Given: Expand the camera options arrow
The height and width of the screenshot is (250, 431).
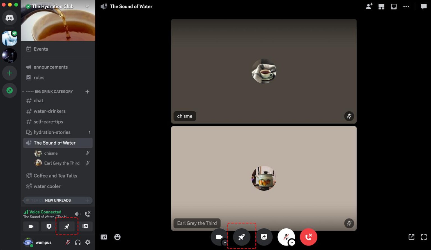Looking at the screenshot, I should coord(225,243).
